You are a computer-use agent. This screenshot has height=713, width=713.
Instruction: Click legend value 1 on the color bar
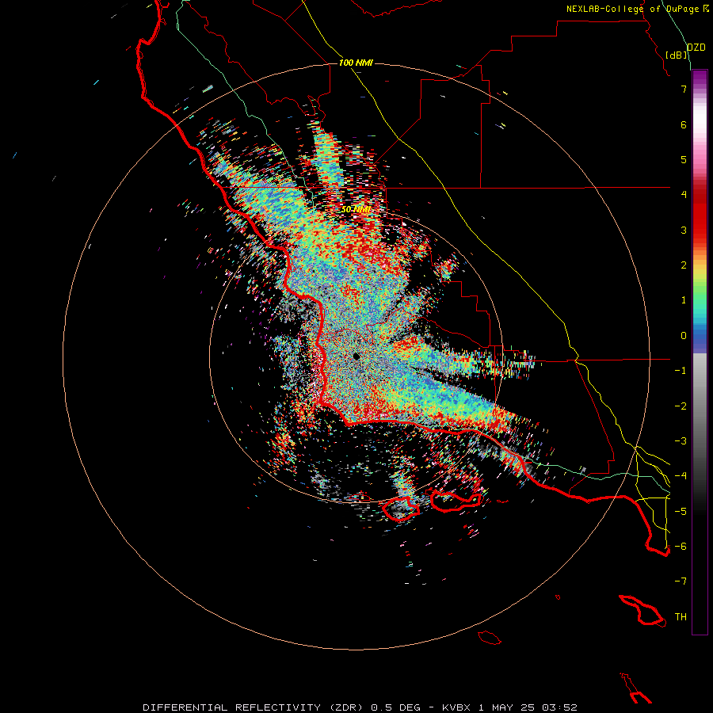click(684, 300)
